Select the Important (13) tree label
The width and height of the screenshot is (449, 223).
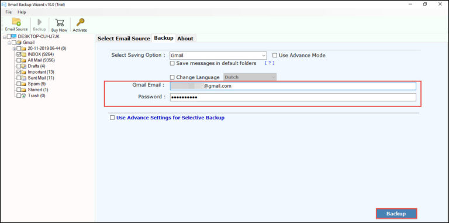click(x=41, y=72)
